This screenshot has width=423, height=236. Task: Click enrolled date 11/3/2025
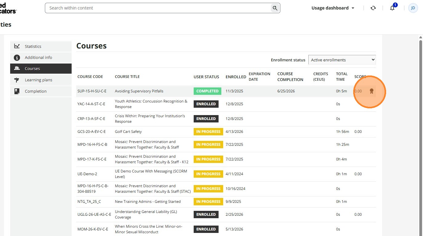[x=234, y=91]
